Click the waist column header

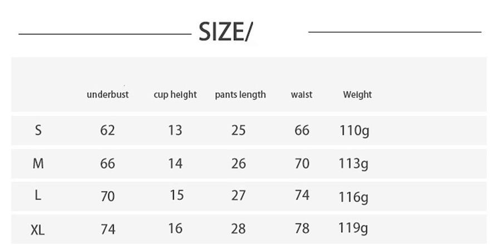(302, 94)
